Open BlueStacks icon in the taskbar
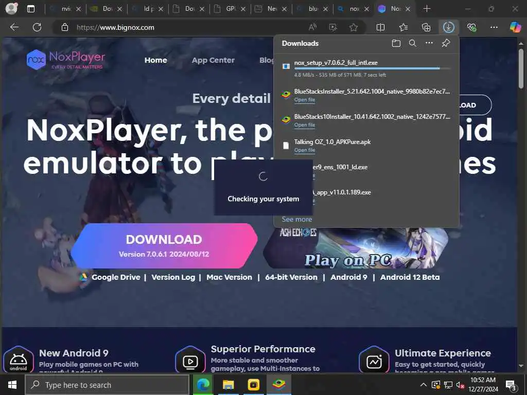This screenshot has width=527, height=395. tap(279, 385)
